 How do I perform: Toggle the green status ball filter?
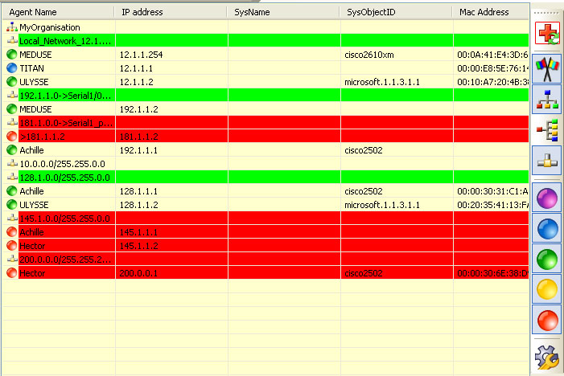[x=547, y=259]
